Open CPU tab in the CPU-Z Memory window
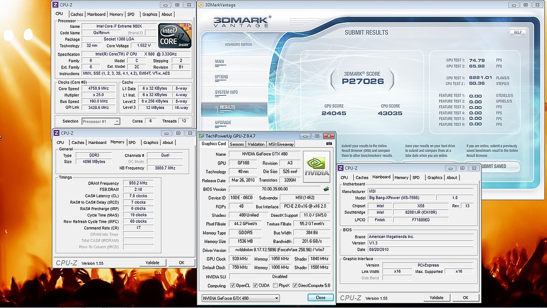The width and height of the screenshot is (547, 308). point(60,143)
